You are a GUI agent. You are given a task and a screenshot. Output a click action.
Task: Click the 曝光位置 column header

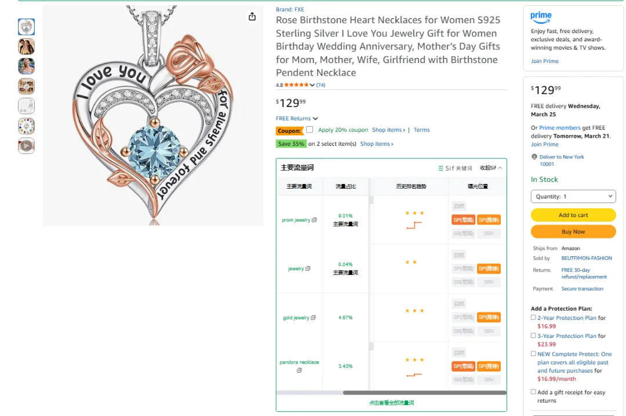(x=478, y=186)
